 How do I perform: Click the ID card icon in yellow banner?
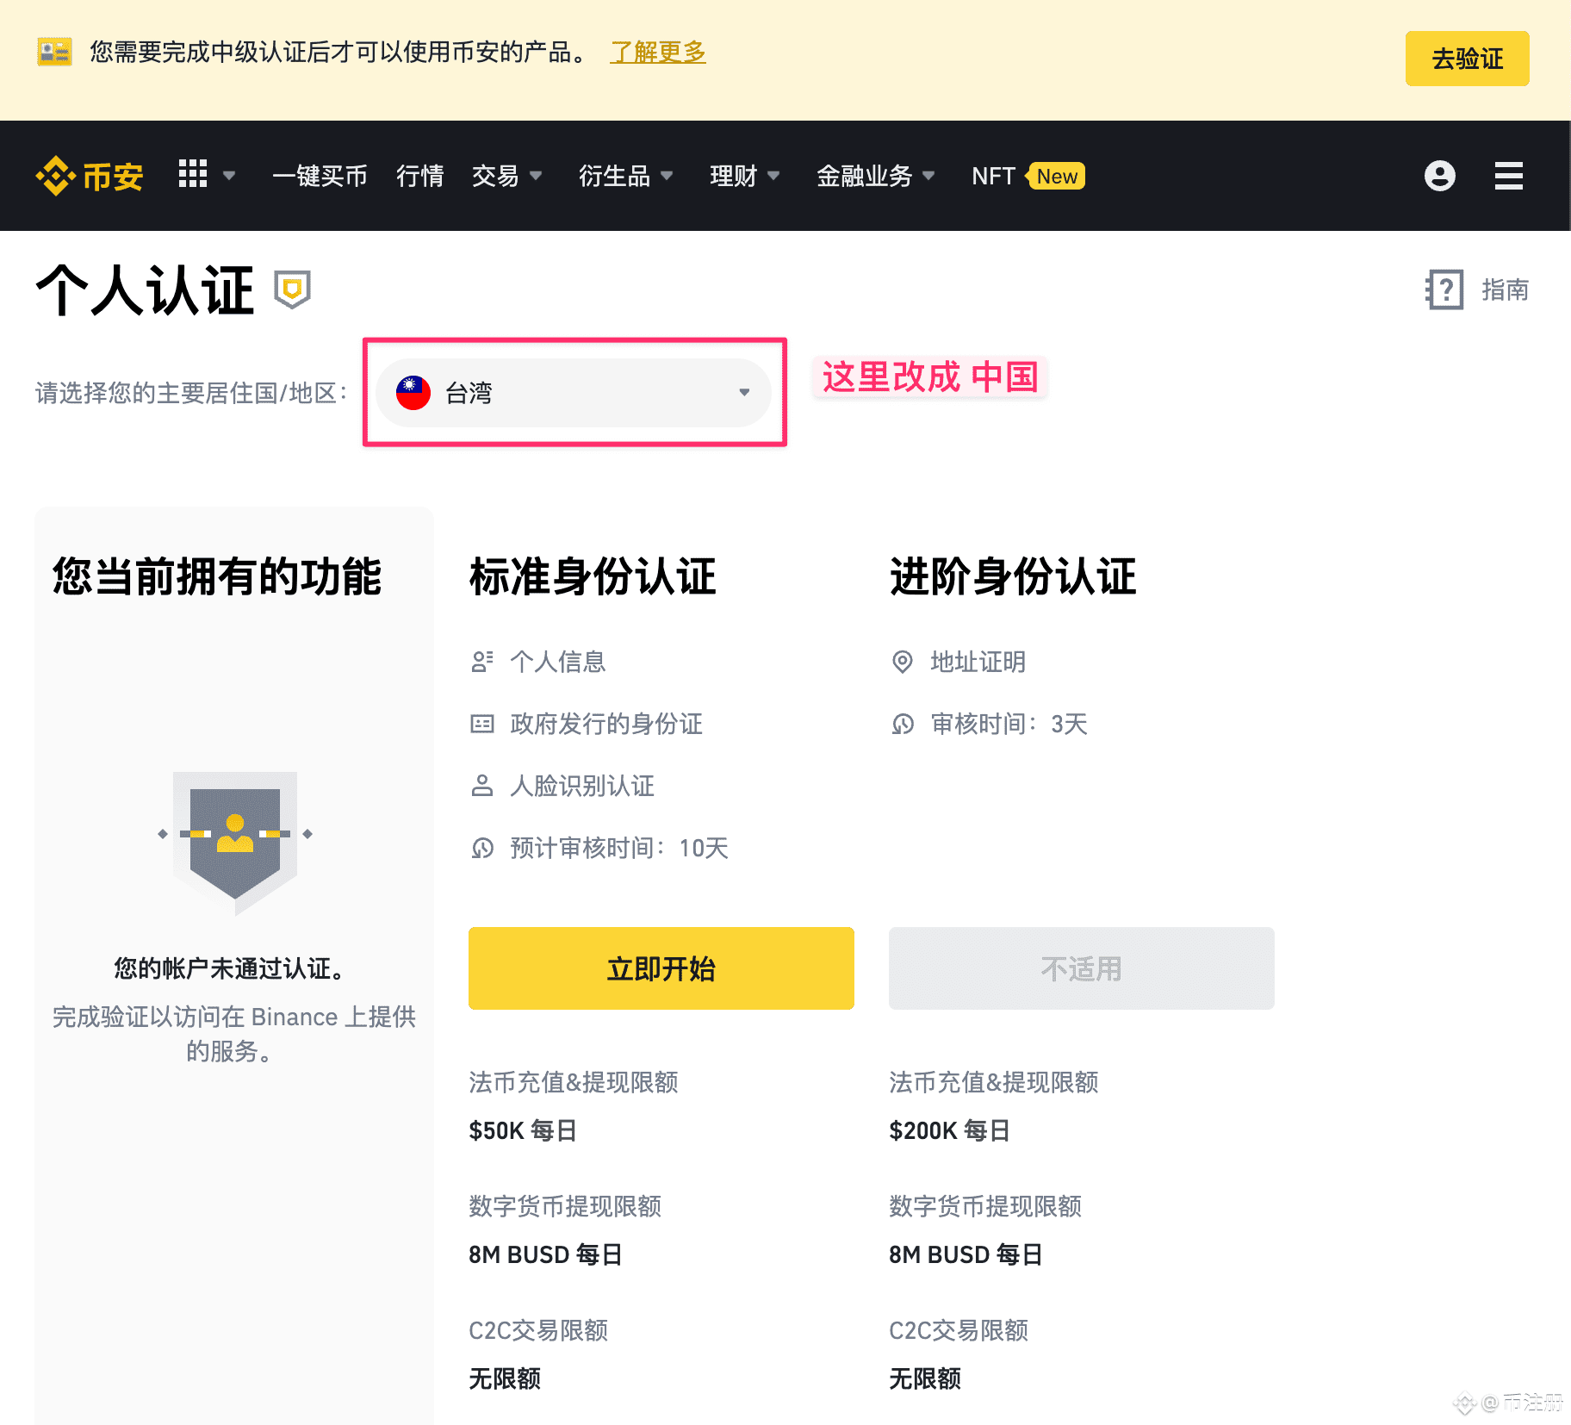click(53, 53)
